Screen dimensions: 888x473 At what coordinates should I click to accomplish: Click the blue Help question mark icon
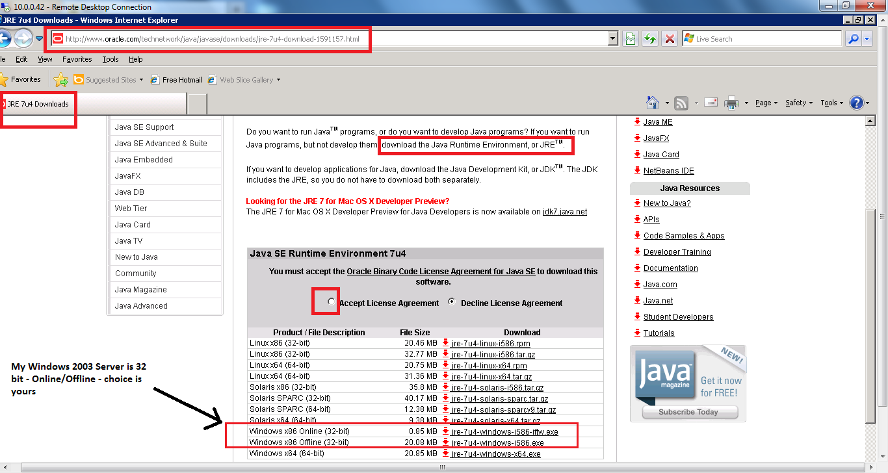pyautogui.click(x=857, y=103)
